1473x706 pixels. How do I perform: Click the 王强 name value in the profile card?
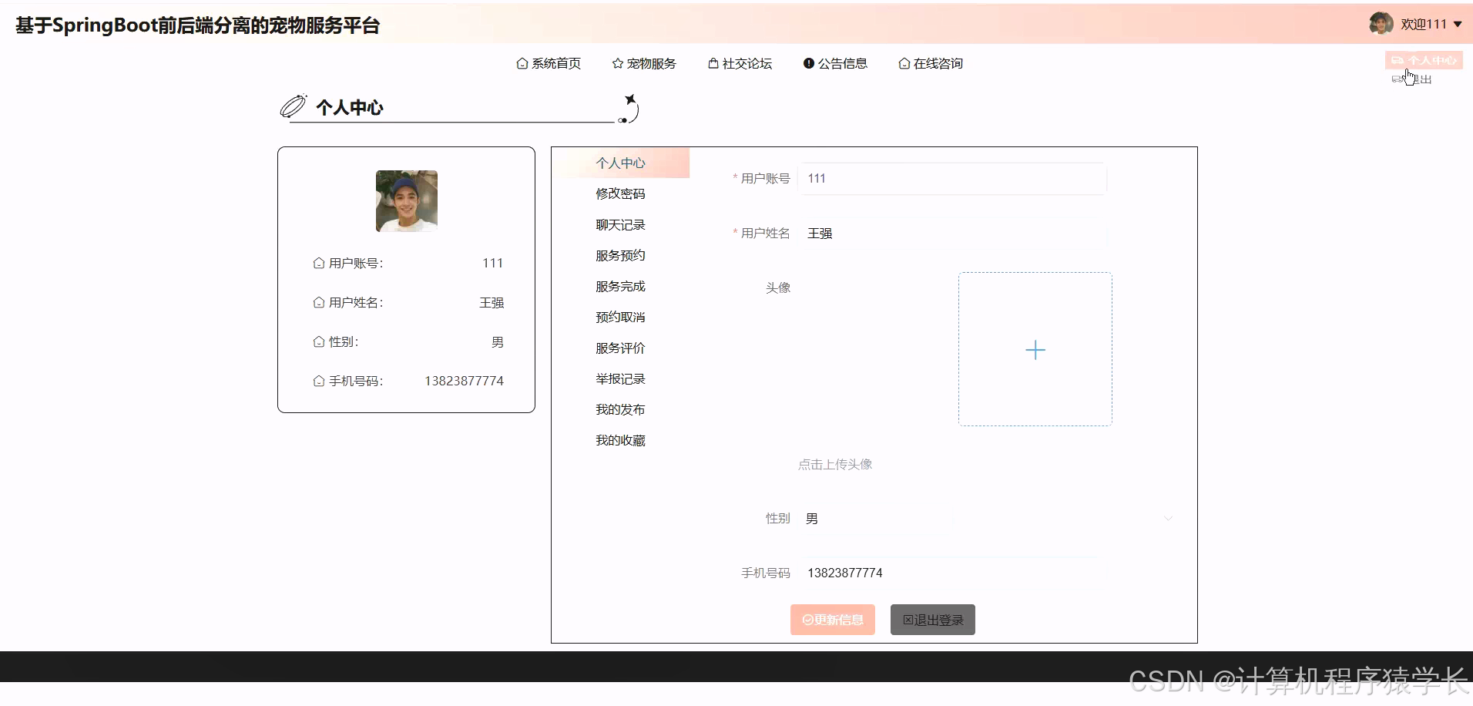click(492, 302)
